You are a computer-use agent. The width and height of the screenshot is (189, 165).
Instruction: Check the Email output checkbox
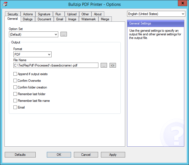point(15,107)
